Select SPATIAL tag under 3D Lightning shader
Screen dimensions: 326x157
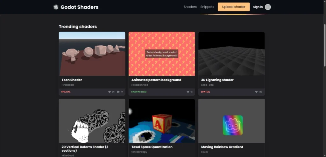205,92
